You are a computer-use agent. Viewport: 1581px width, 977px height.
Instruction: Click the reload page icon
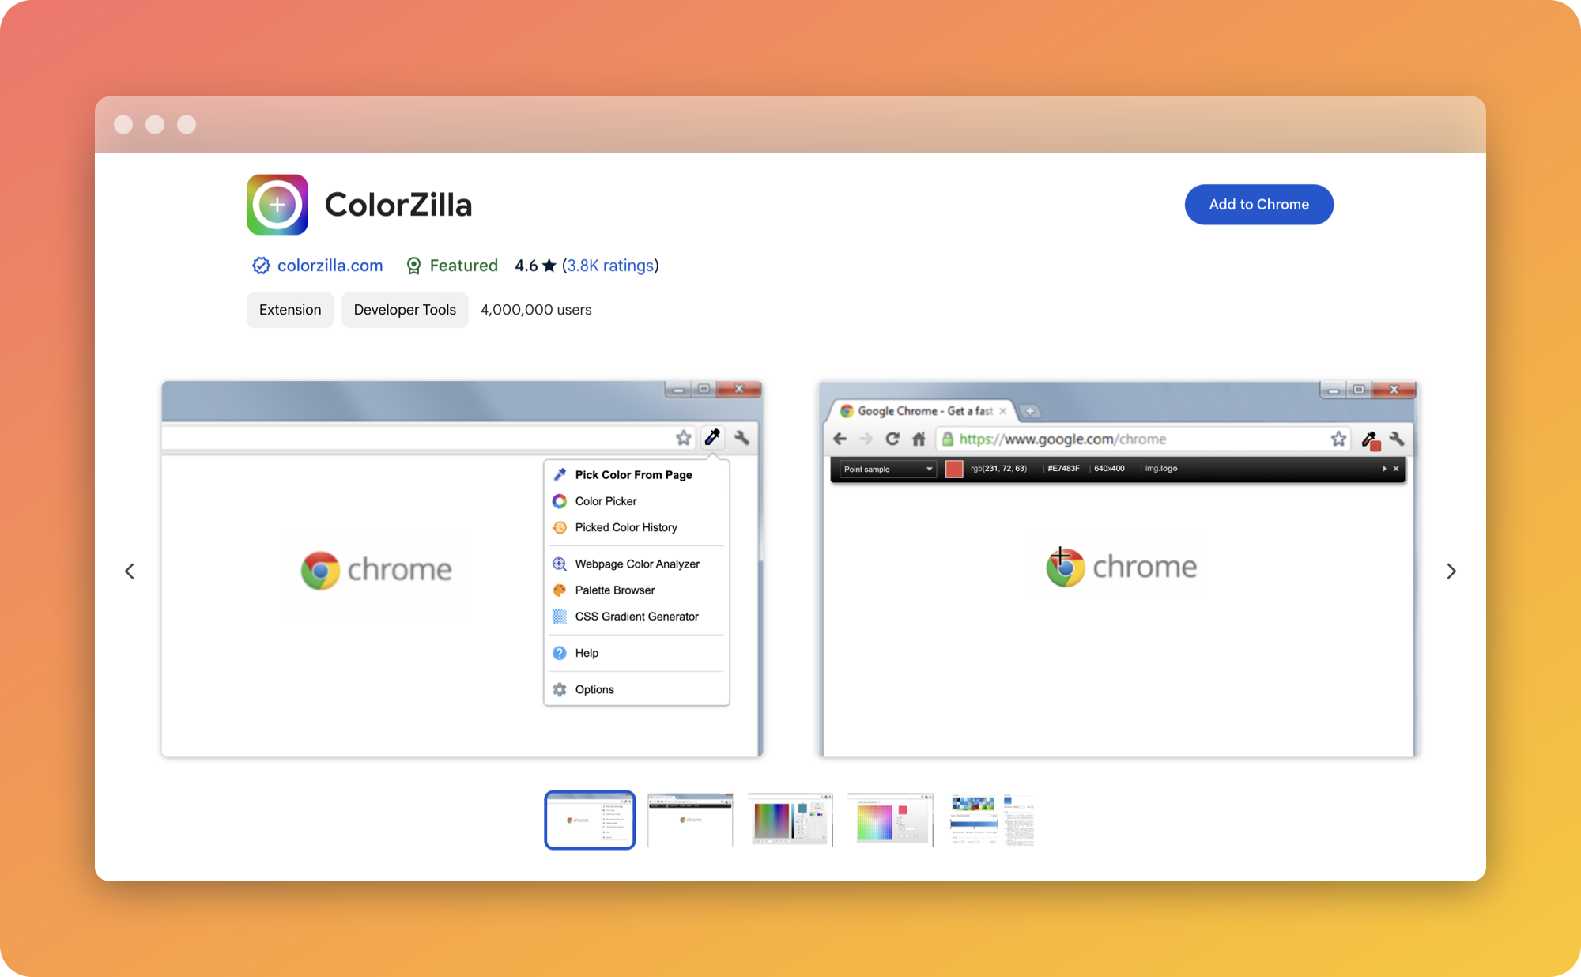(x=892, y=439)
